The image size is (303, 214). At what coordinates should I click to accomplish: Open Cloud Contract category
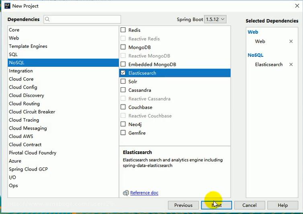click(x=63, y=144)
